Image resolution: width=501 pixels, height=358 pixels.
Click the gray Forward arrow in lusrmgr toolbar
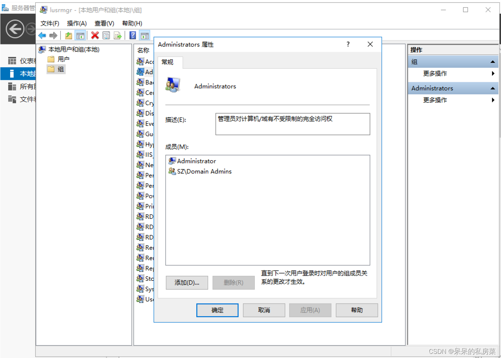(x=53, y=35)
